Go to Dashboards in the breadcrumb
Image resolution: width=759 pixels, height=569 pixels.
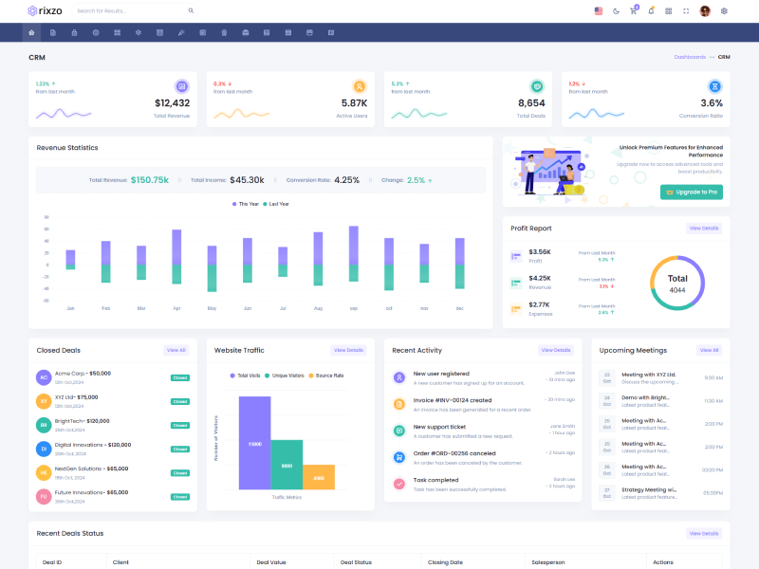[x=690, y=57]
